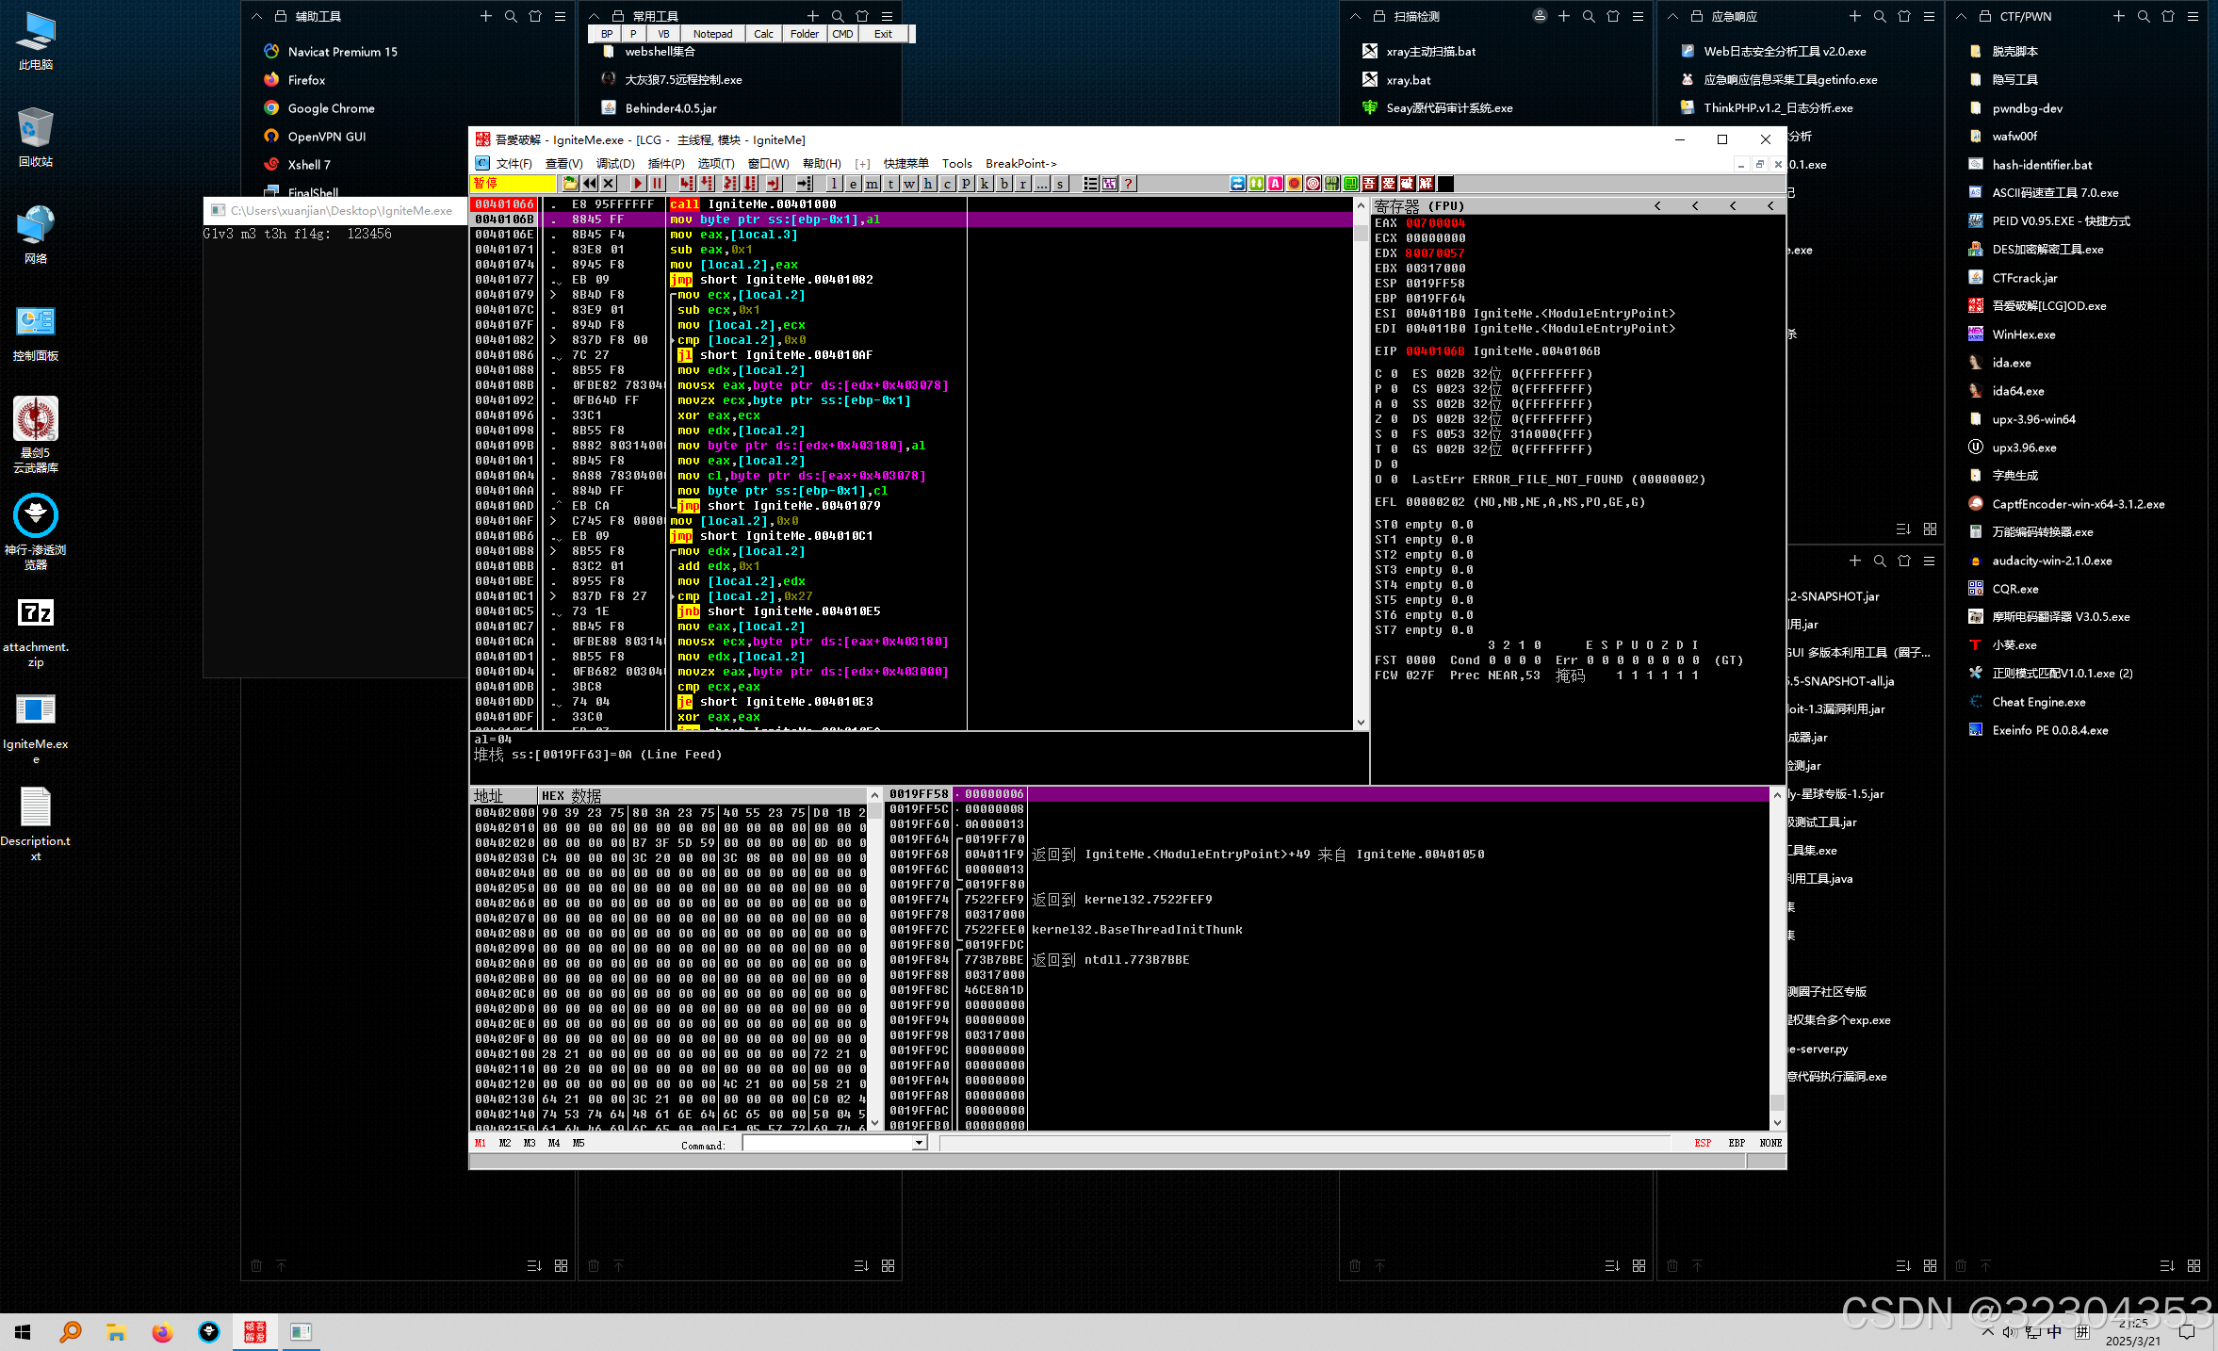Click the Notepad quick-launch button

tap(712, 34)
